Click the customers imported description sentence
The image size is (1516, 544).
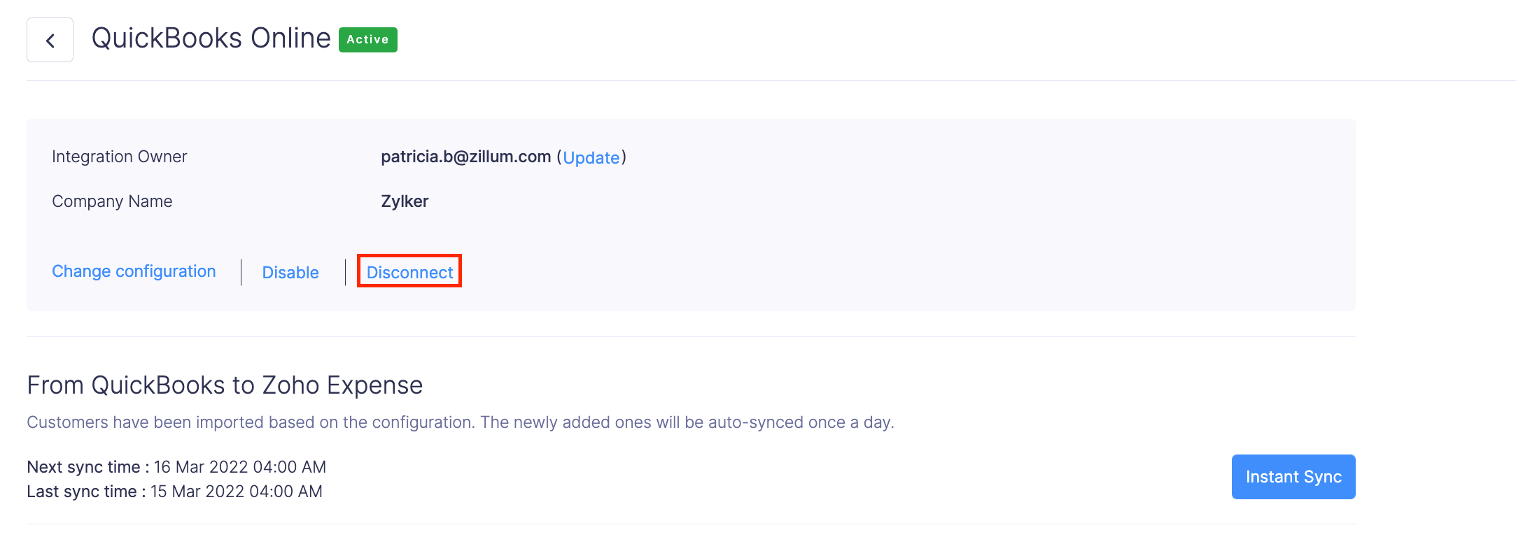(x=460, y=422)
